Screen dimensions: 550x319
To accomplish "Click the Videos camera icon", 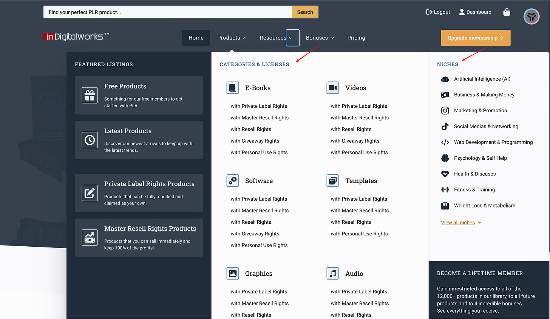I will (333, 88).
